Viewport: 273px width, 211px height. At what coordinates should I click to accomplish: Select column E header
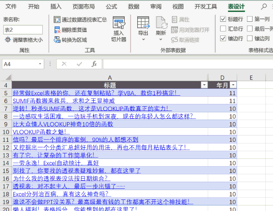click(251, 77)
